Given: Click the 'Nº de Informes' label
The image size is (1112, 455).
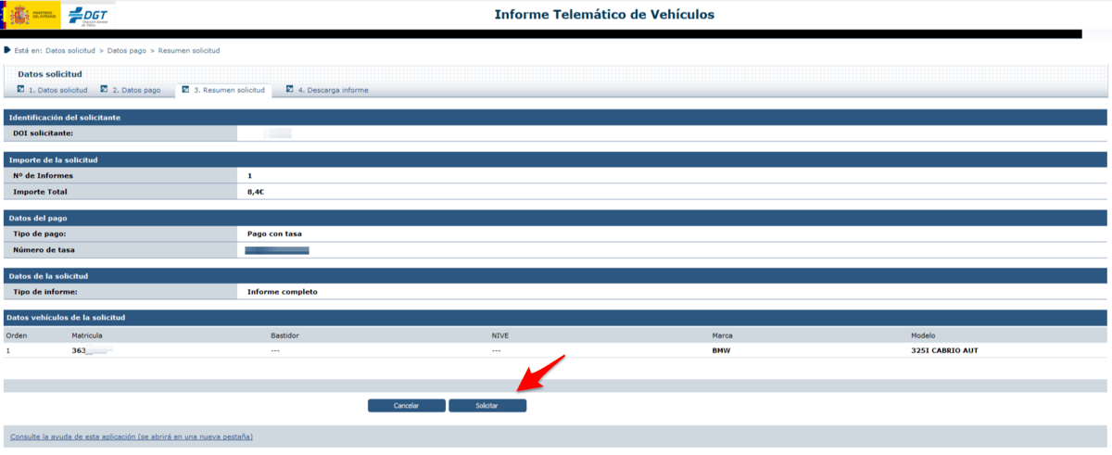Looking at the screenshot, I should click(x=43, y=175).
